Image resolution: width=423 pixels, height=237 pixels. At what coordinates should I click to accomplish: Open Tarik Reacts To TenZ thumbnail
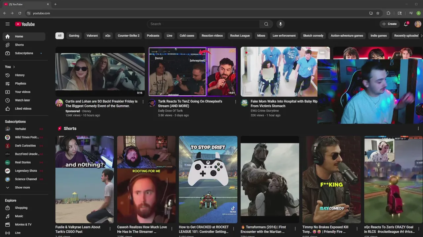[x=193, y=72]
